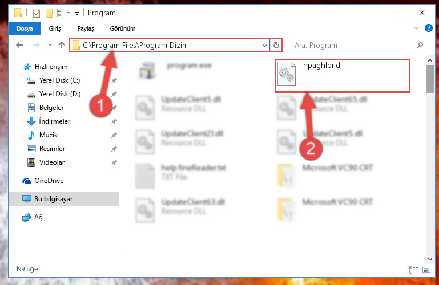Expand the ribbon chevron
Image resolution: width=439 pixels, height=285 pixels.
(416, 28)
